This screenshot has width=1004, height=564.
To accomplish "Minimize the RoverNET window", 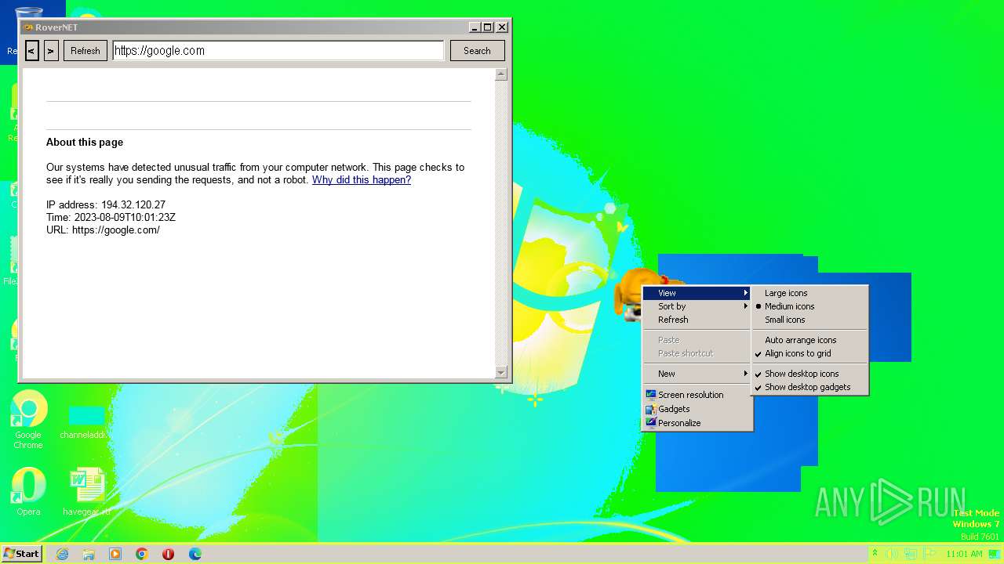I will tap(475, 27).
